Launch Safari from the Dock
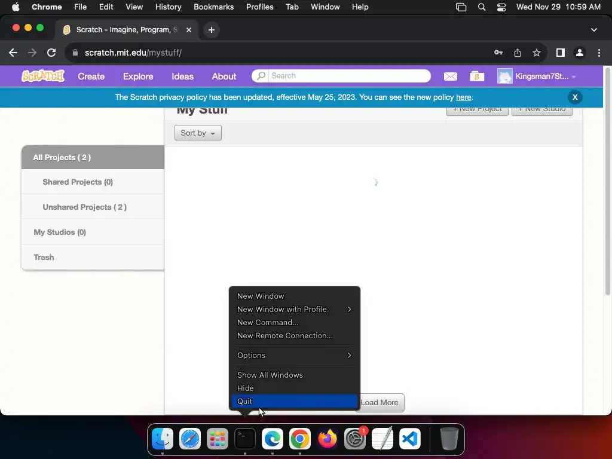 click(x=189, y=438)
